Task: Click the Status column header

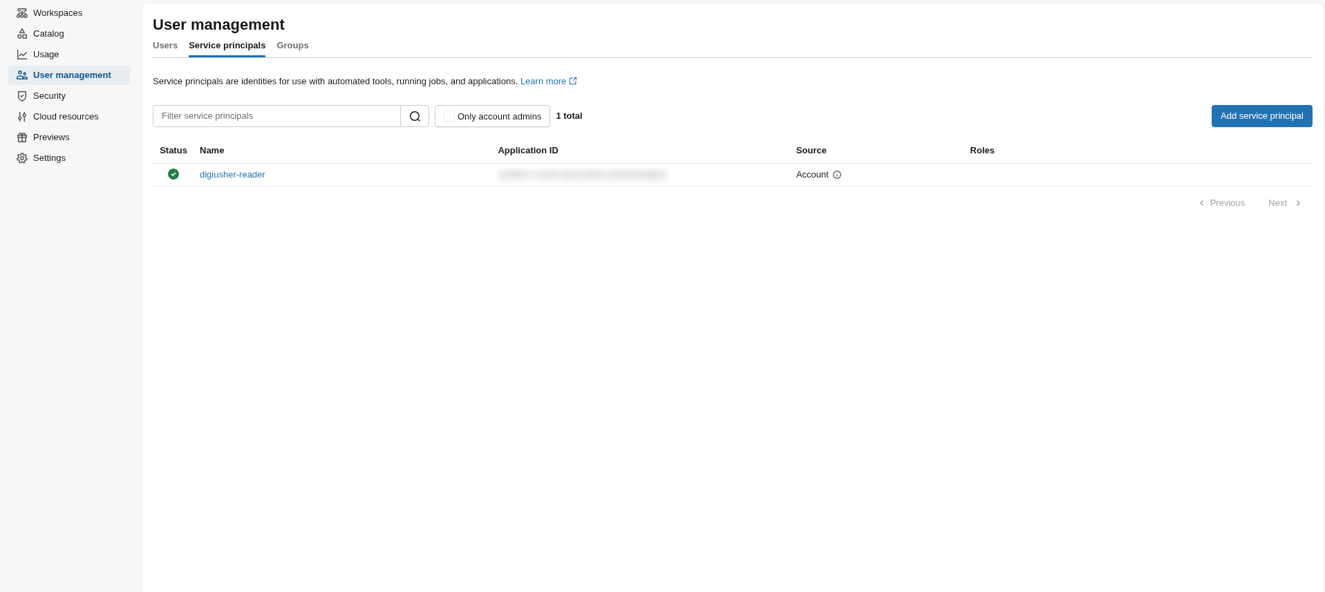Action: (173, 151)
